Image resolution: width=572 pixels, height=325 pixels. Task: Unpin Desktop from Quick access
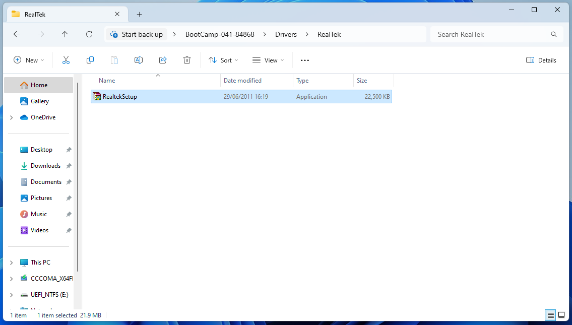click(69, 150)
